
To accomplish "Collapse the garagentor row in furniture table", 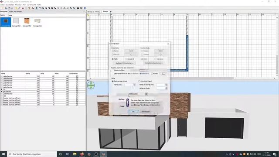I will pyautogui.click(x=2, y=92).
